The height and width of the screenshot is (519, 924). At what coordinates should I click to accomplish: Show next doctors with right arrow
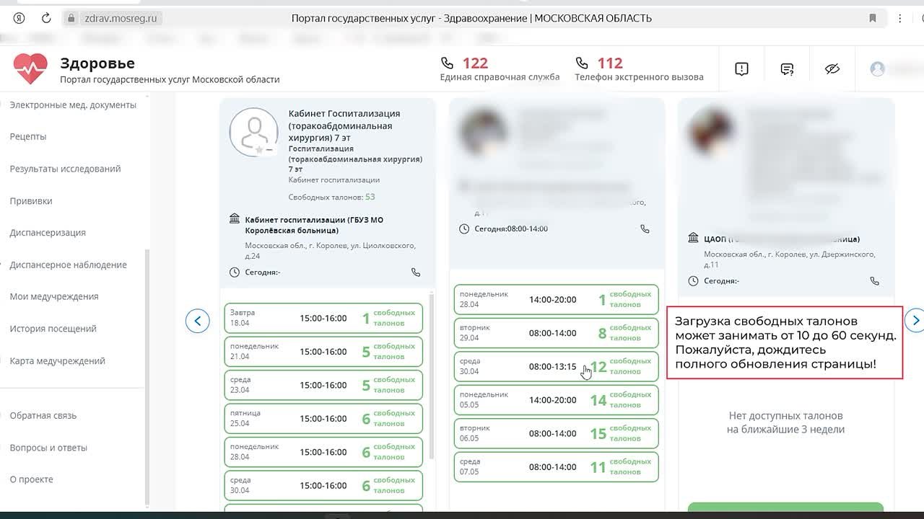click(915, 320)
